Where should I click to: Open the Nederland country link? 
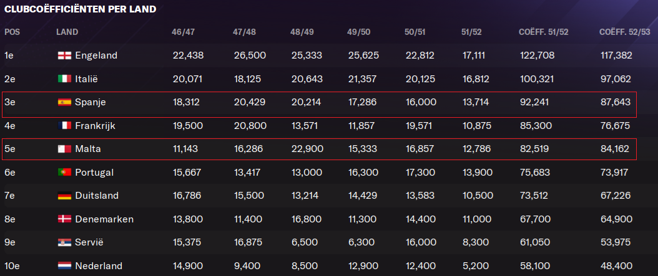(x=99, y=266)
